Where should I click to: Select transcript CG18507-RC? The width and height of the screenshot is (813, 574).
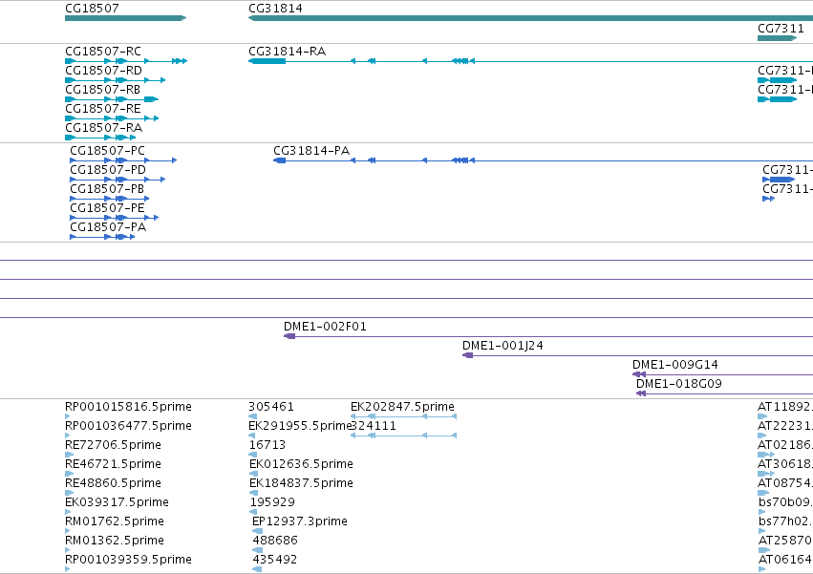126,61
